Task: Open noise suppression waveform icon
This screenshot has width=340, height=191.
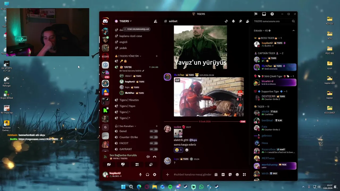Action: pyautogui.click(x=148, y=157)
